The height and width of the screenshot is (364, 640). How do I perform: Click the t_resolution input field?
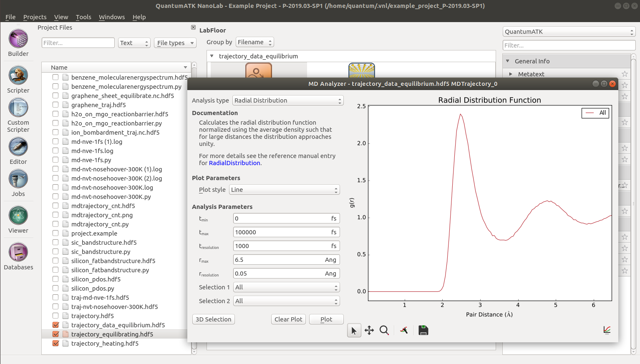coord(287,246)
